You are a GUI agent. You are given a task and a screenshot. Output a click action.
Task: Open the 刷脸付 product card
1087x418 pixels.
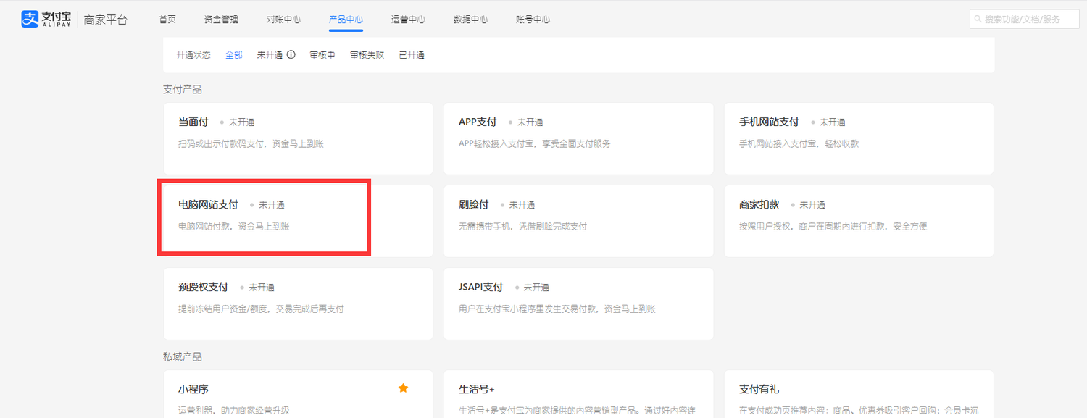click(578, 221)
